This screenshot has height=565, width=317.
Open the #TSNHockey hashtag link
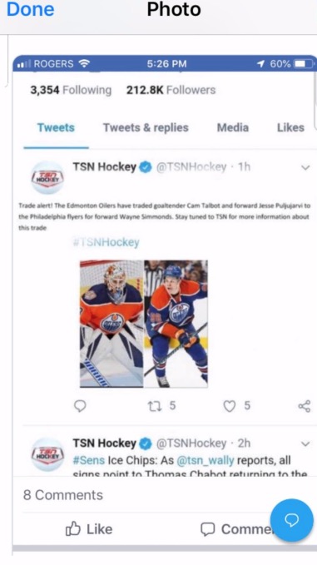pos(106,242)
